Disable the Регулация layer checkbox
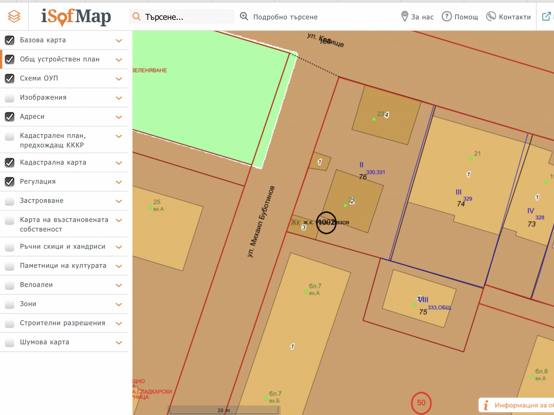The image size is (554, 415). (x=10, y=182)
